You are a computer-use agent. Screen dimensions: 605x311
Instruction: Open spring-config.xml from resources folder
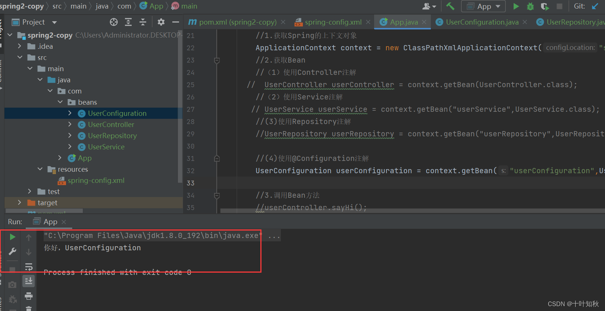pos(96,180)
